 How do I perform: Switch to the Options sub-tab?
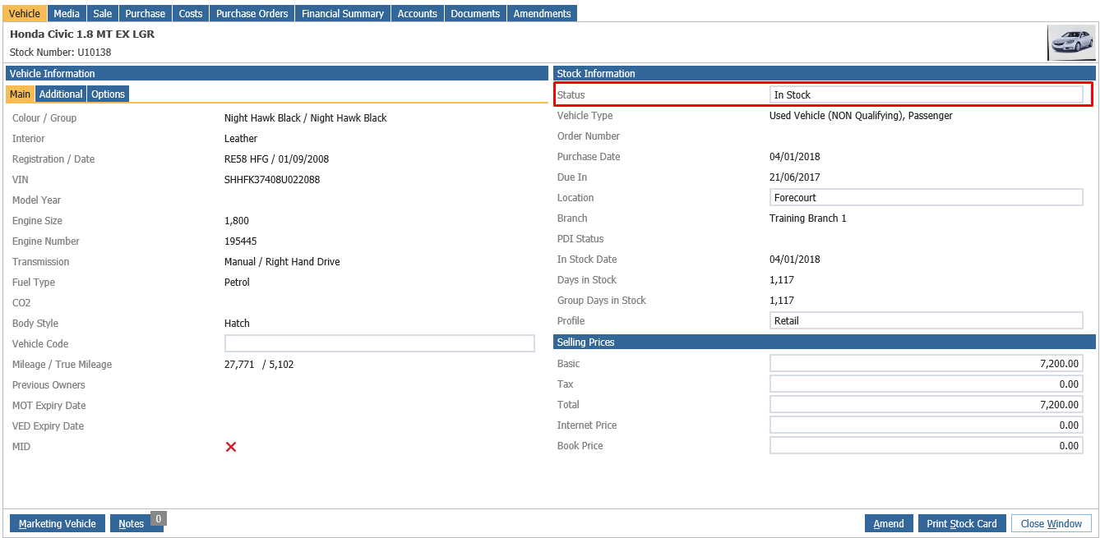point(109,94)
